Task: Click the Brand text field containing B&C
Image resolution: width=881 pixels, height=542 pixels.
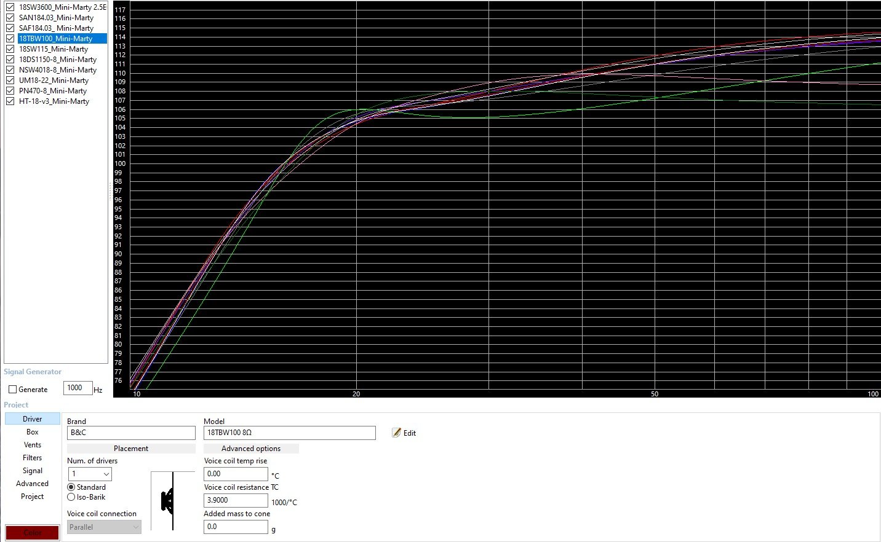Action: [x=130, y=433]
